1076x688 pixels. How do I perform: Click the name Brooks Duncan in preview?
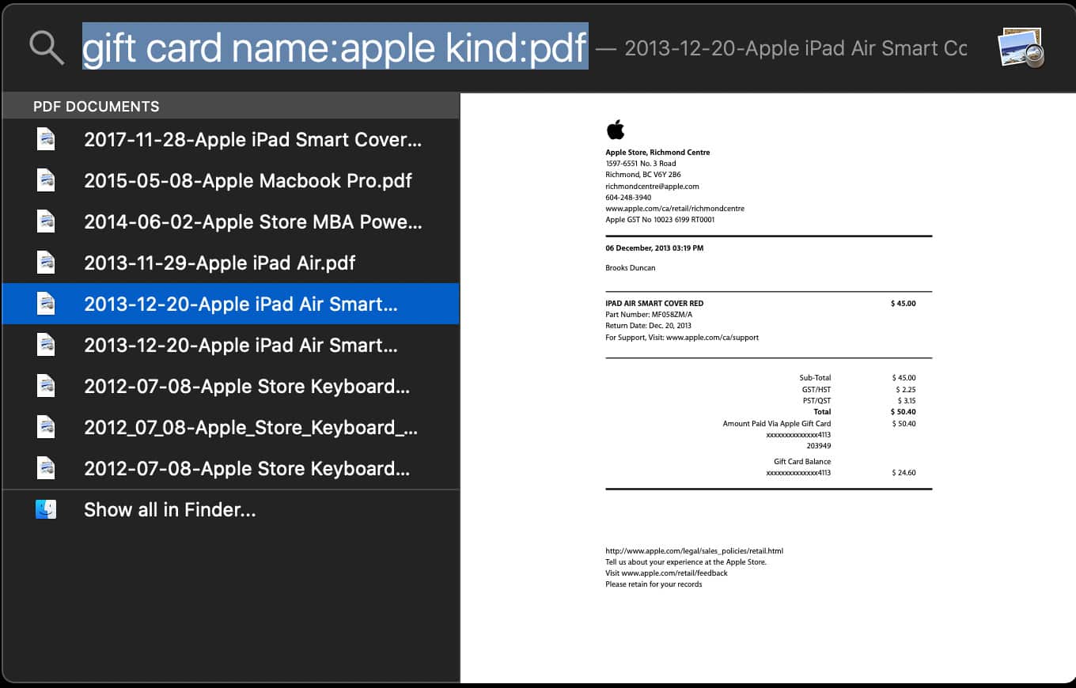(631, 267)
